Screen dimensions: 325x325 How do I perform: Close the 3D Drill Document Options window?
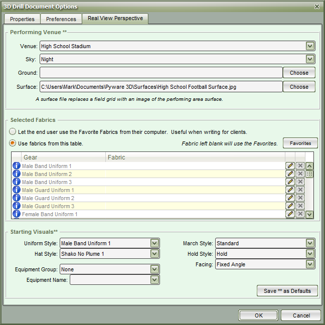click(316, 7)
